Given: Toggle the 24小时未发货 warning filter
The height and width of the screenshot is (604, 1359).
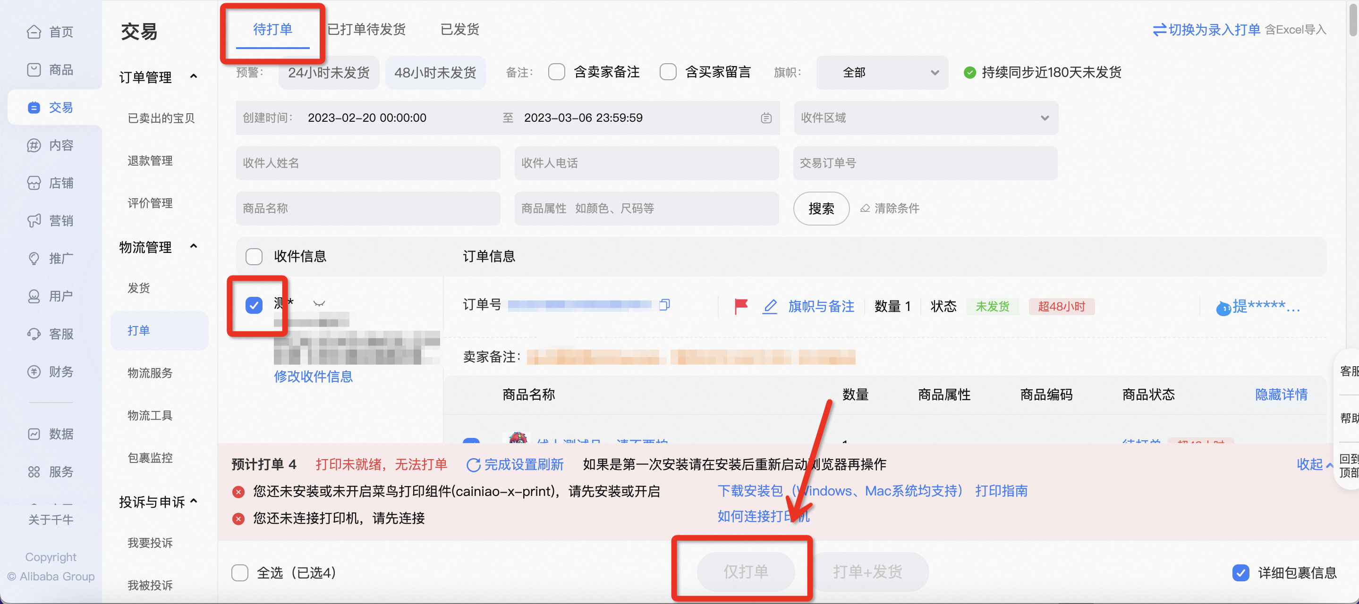Looking at the screenshot, I should [x=329, y=73].
